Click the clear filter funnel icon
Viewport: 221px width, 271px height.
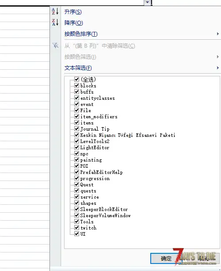pos(55,45)
